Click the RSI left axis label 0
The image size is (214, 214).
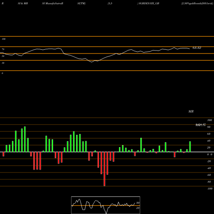(2, 73)
